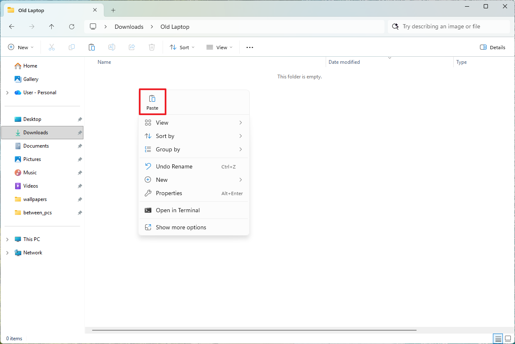Image resolution: width=515 pixels, height=344 pixels.
Task: Select the Cut icon in the toolbar
Action: click(51, 47)
